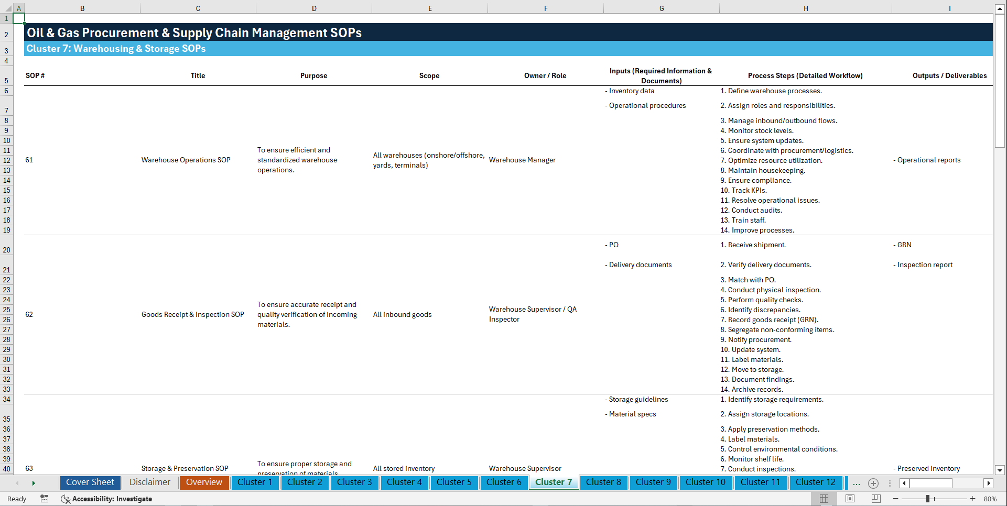1007x506 pixels.
Task: Select cell A1 in the worksheet
Action: tap(18, 17)
